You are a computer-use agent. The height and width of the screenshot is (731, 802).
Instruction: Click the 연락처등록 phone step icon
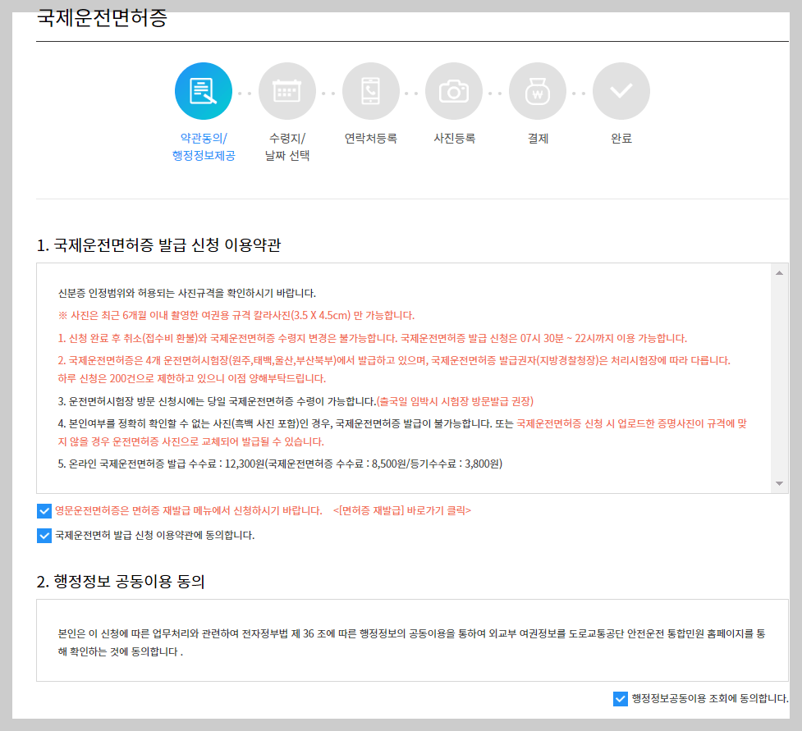coord(370,91)
